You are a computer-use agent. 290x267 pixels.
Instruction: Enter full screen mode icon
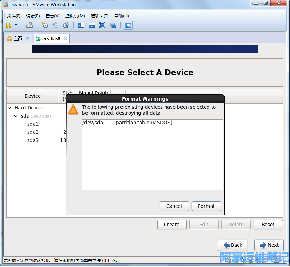tap(102, 25)
